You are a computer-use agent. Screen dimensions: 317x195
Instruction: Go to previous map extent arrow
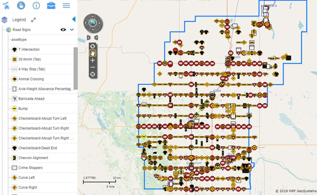pos(89,38)
